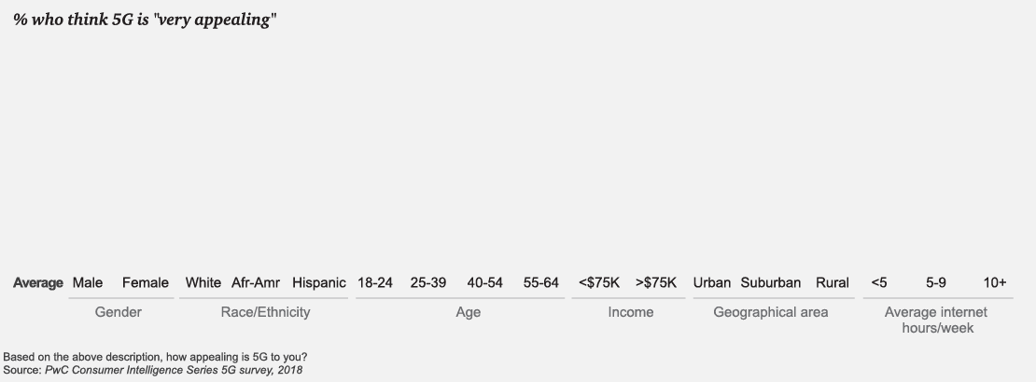Select the 18-24 age group
This screenshot has width=1036, height=382.
pyautogui.click(x=375, y=282)
